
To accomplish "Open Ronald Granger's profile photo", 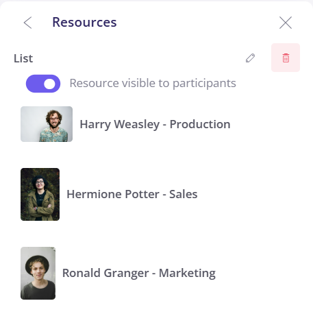I will [x=38, y=273].
